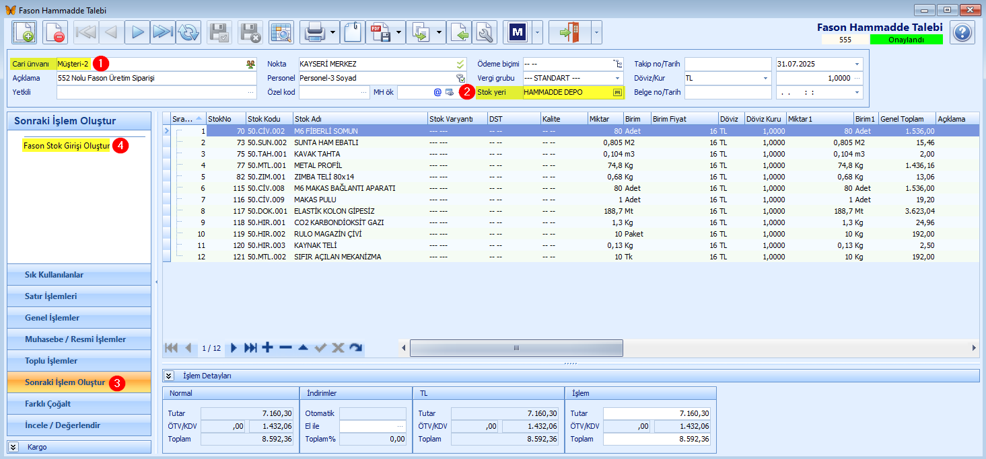This screenshot has width=986, height=459.
Task: Open the PDF export dropdown arrow
Action: point(400,32)
